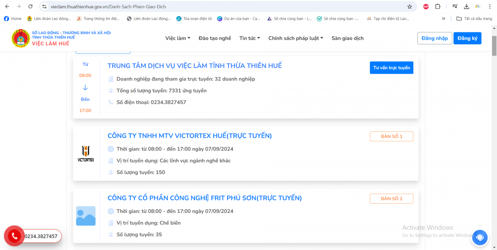
Task: Select the Đào tạo nghề menu item
Action: point(215,38)
